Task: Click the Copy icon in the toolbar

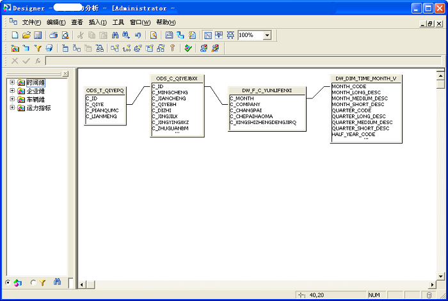Action: click(92, 35)
